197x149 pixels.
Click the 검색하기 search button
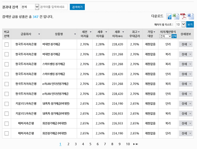pos(77,7)
